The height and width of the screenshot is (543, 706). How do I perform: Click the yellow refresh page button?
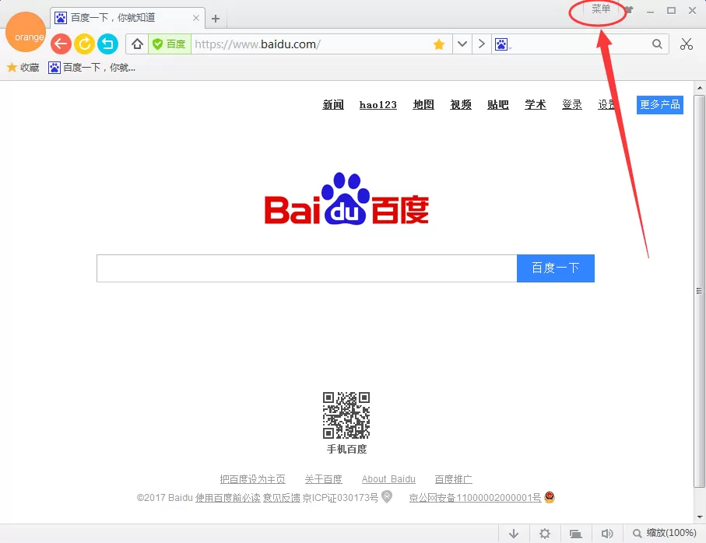click(x=84, y=44)
